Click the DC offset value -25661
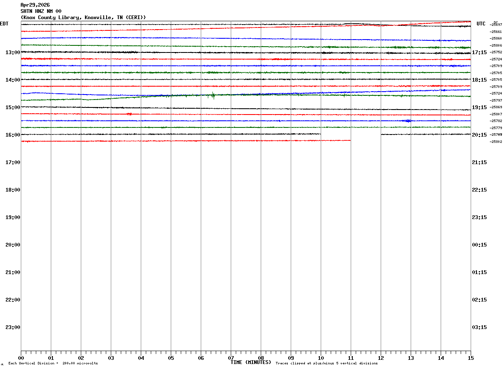Image resolution: width=504 pixels, height=369 pixels. [x=496, y=32]
